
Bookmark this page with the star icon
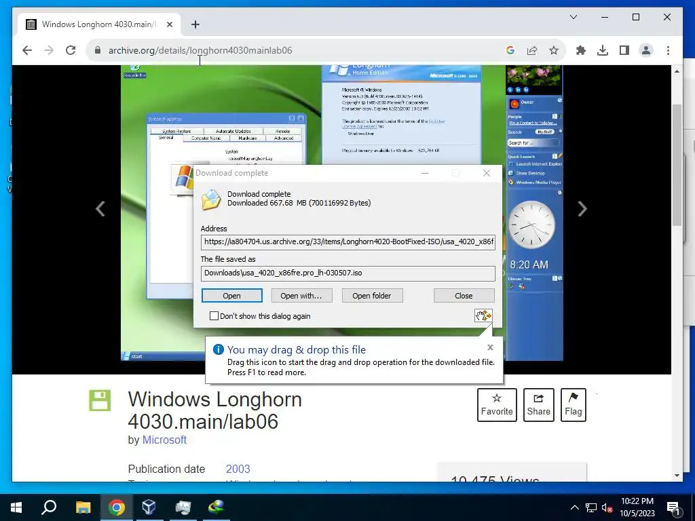click(554, 50)
